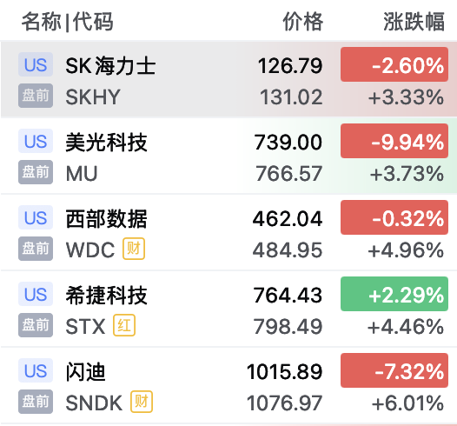Click the 闪迪 price 1015.89

point(284,372)
